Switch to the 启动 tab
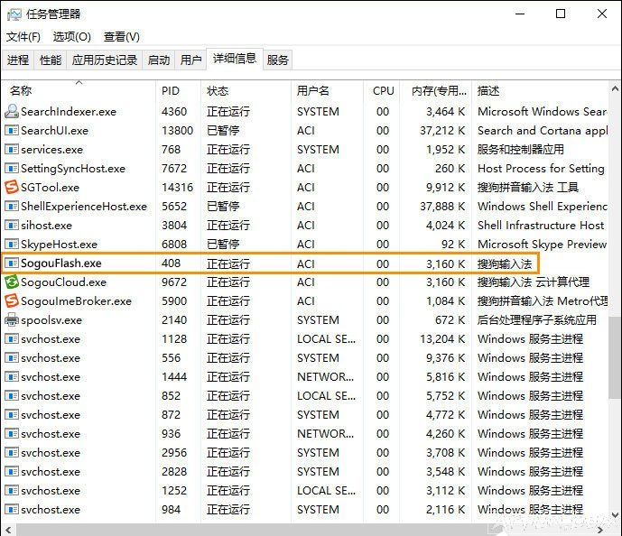Image resolution: width=622 pixels, height=536 pixels. pos(159,60)
